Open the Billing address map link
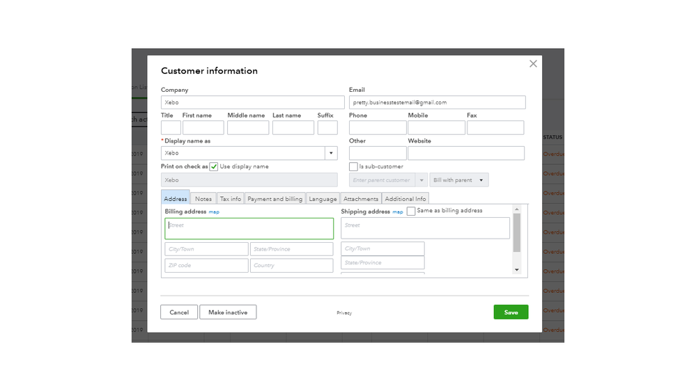This screenshot has width=696, height=391. coord(214,212)
